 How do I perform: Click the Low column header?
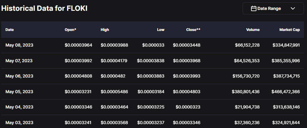click(x=160, y=30)
